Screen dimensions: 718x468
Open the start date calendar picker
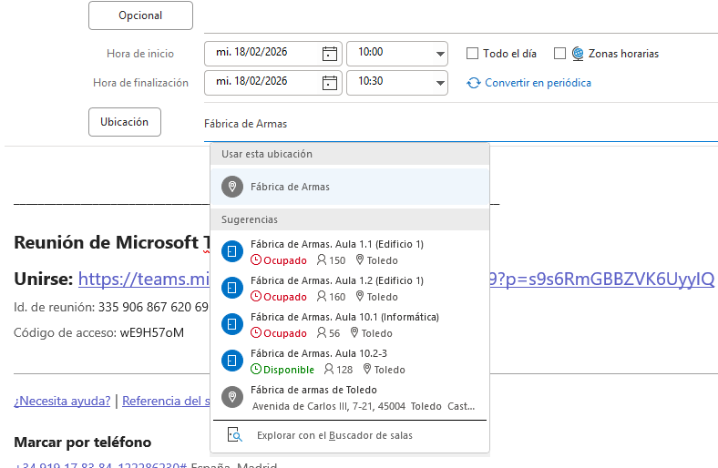[330, 54]
